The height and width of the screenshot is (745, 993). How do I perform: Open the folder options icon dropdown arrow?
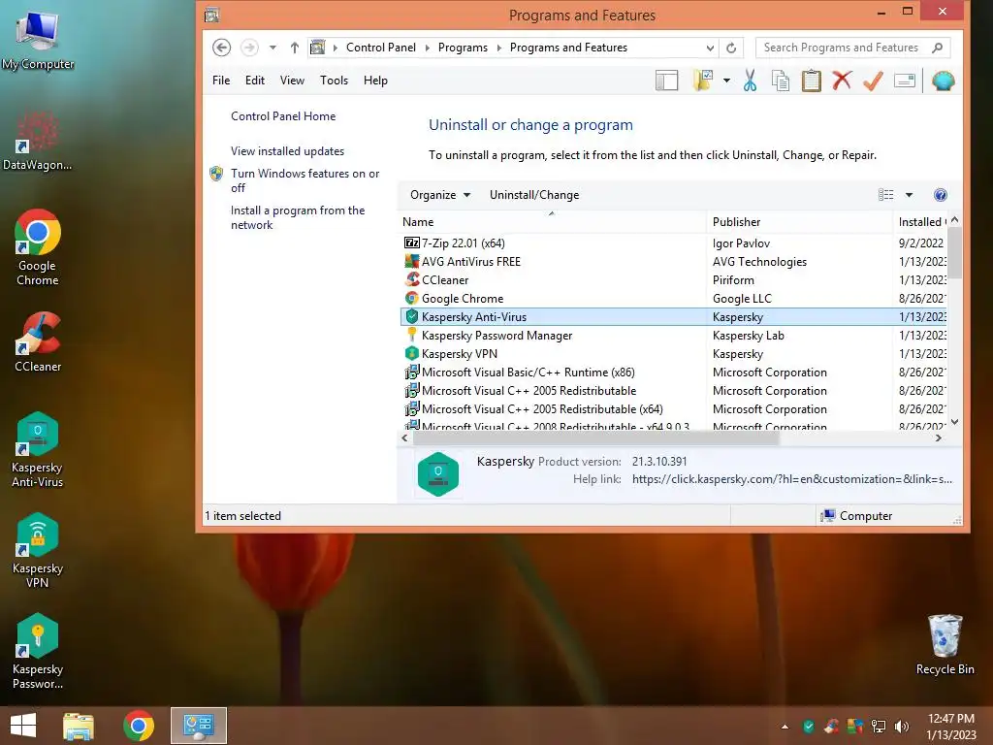click(x=726, y=81)
